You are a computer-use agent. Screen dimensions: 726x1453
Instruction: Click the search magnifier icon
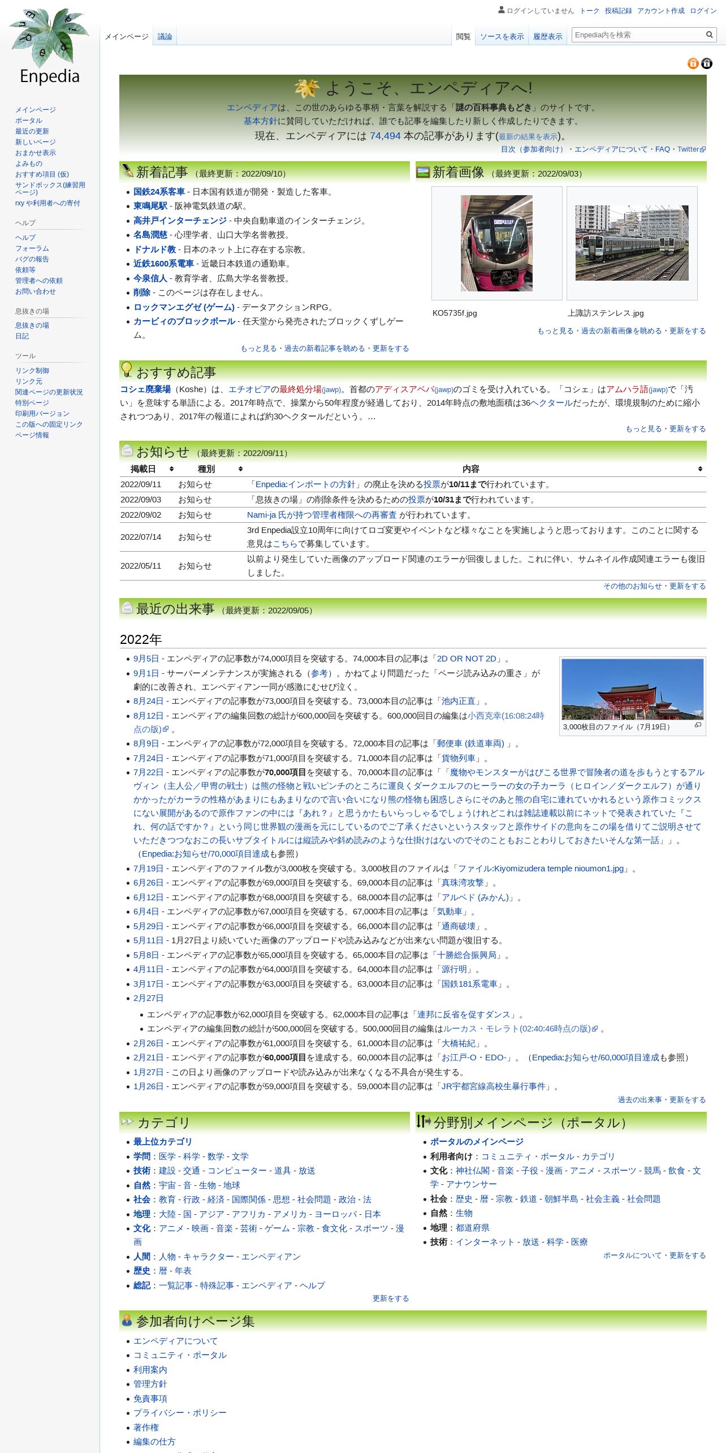point(709,35)
